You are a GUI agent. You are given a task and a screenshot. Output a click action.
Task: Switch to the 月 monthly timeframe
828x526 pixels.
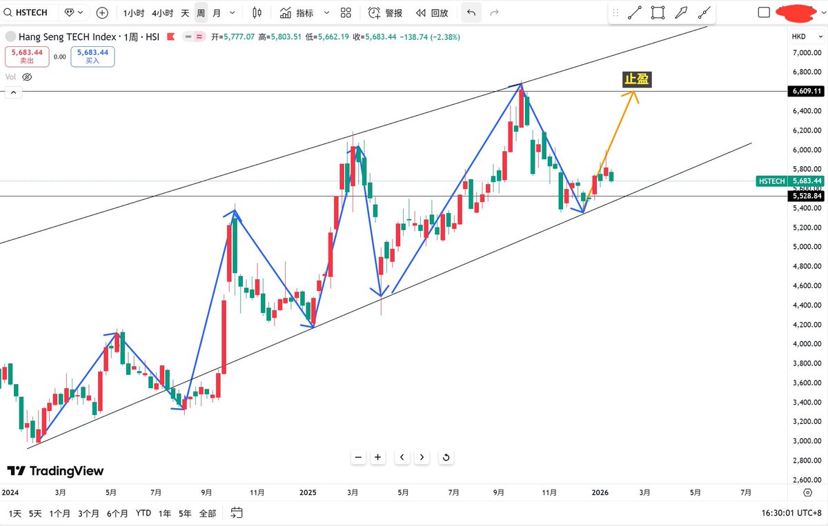[x=217, y=12]
